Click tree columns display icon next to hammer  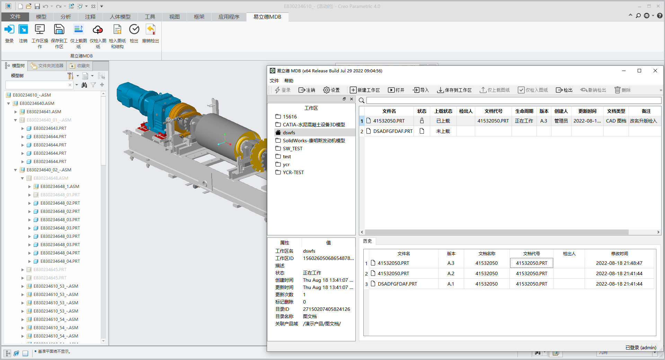coord(85,76)
